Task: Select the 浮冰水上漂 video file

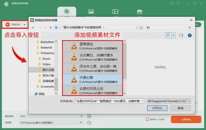Action: click(92, 69)
